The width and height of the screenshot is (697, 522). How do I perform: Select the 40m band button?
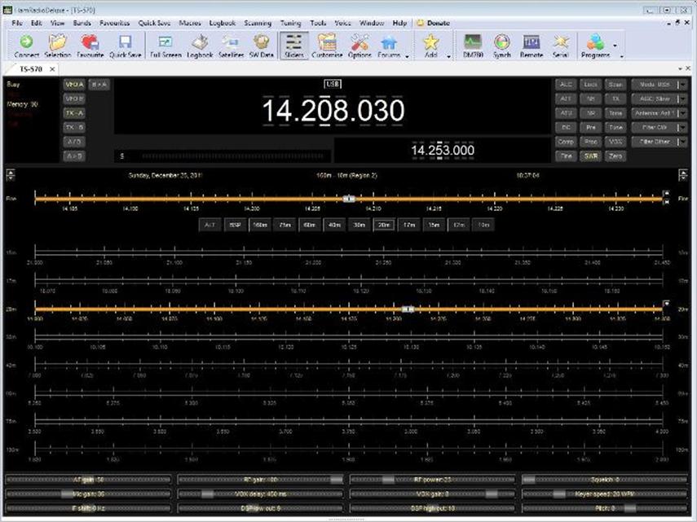click(x=334, y=224)
